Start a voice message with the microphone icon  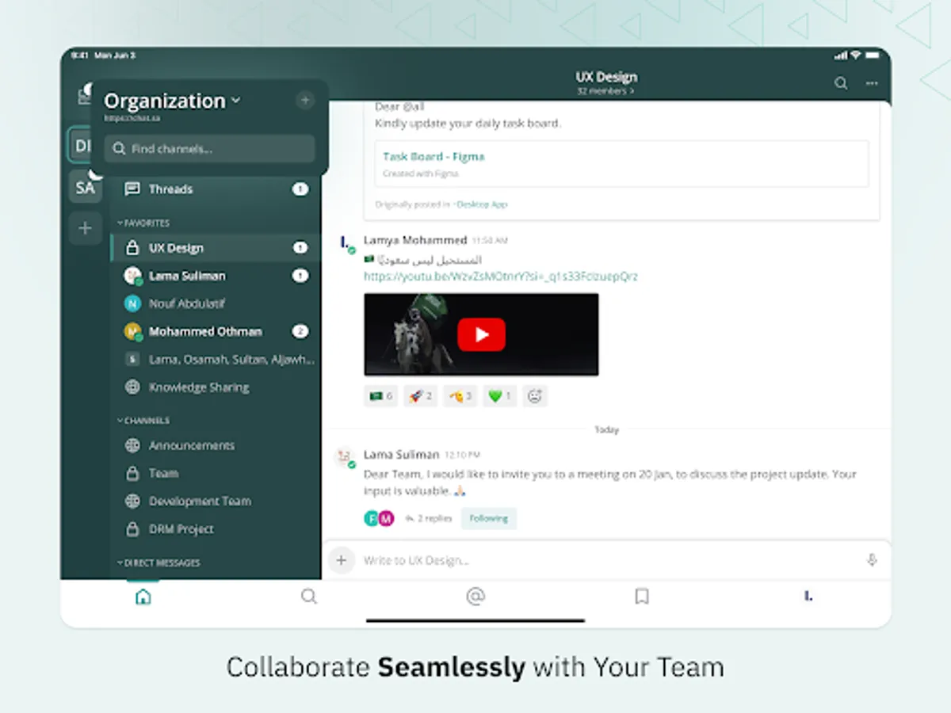tap(871, 560)
